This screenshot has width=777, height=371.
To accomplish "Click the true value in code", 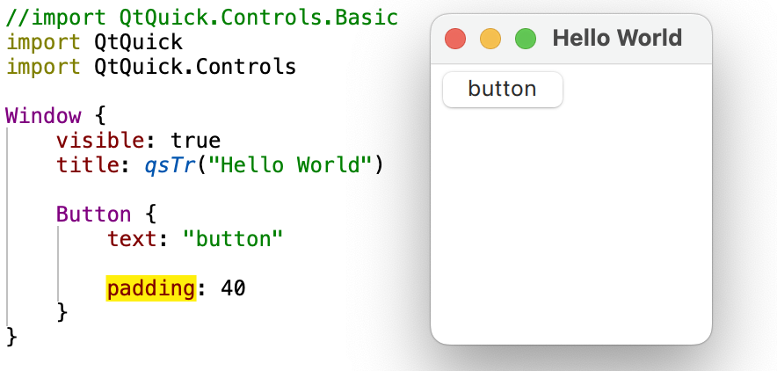I will click(195, 141).
